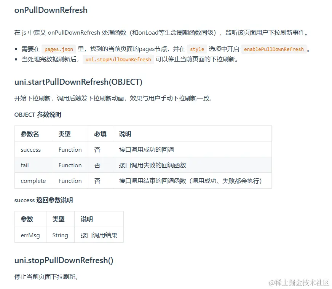The width and height of the screenshot is (332, 289).
Task: Click the uni.stopPullDownRefresh inline code
Action: pyautogui.click(x=118, y=59)
